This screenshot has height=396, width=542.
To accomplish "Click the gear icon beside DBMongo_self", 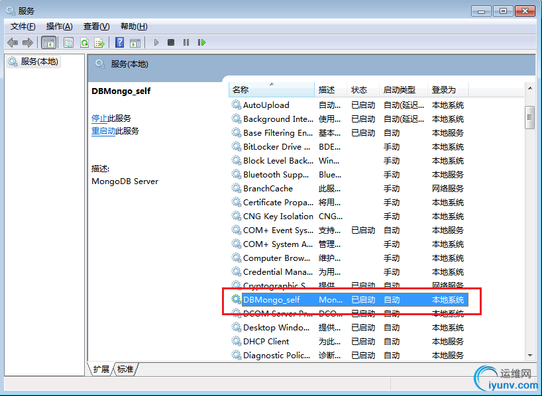I will click(x=236, y=299).
